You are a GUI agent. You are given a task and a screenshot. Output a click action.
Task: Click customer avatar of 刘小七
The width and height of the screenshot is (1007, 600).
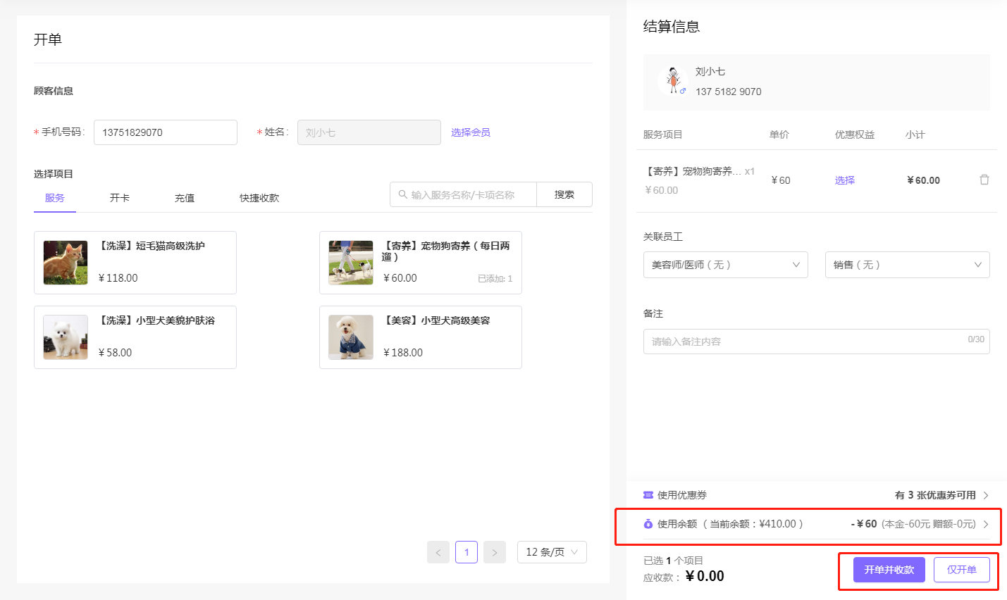click(673, 81)
